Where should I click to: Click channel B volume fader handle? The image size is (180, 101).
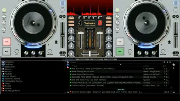coord(100,33)
